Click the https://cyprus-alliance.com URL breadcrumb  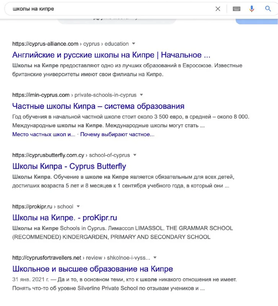[x=45, y=44]
